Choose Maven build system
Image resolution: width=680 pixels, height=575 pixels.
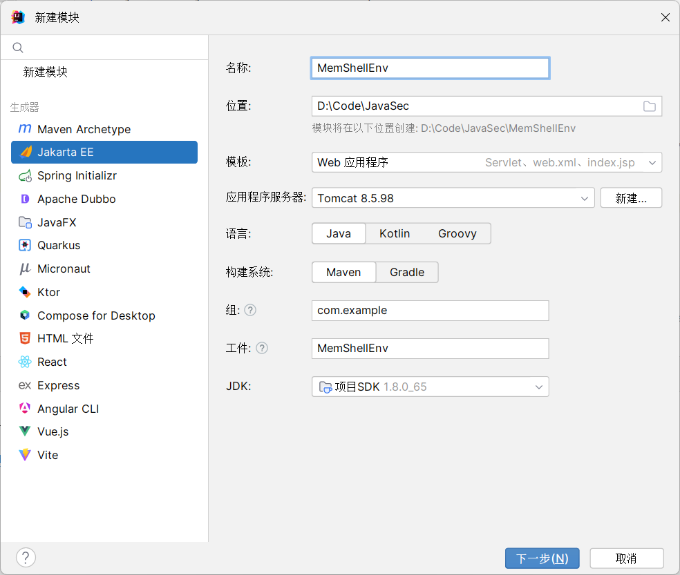pyautogui.click(x=343, y=272)
